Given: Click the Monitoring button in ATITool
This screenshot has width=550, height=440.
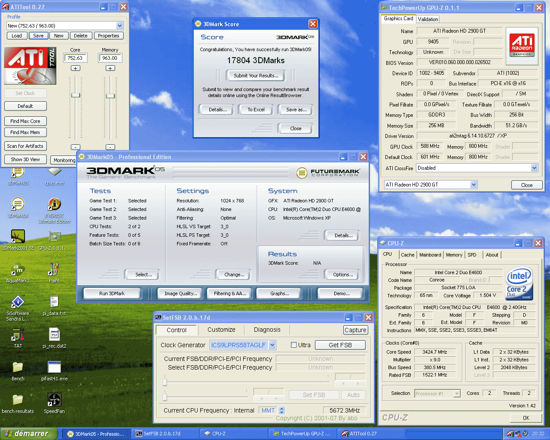Looking at the screenshot, I should point(64,160).
